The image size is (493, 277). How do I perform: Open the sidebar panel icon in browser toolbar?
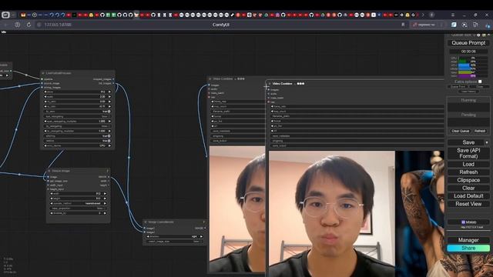tap(475, 25)
